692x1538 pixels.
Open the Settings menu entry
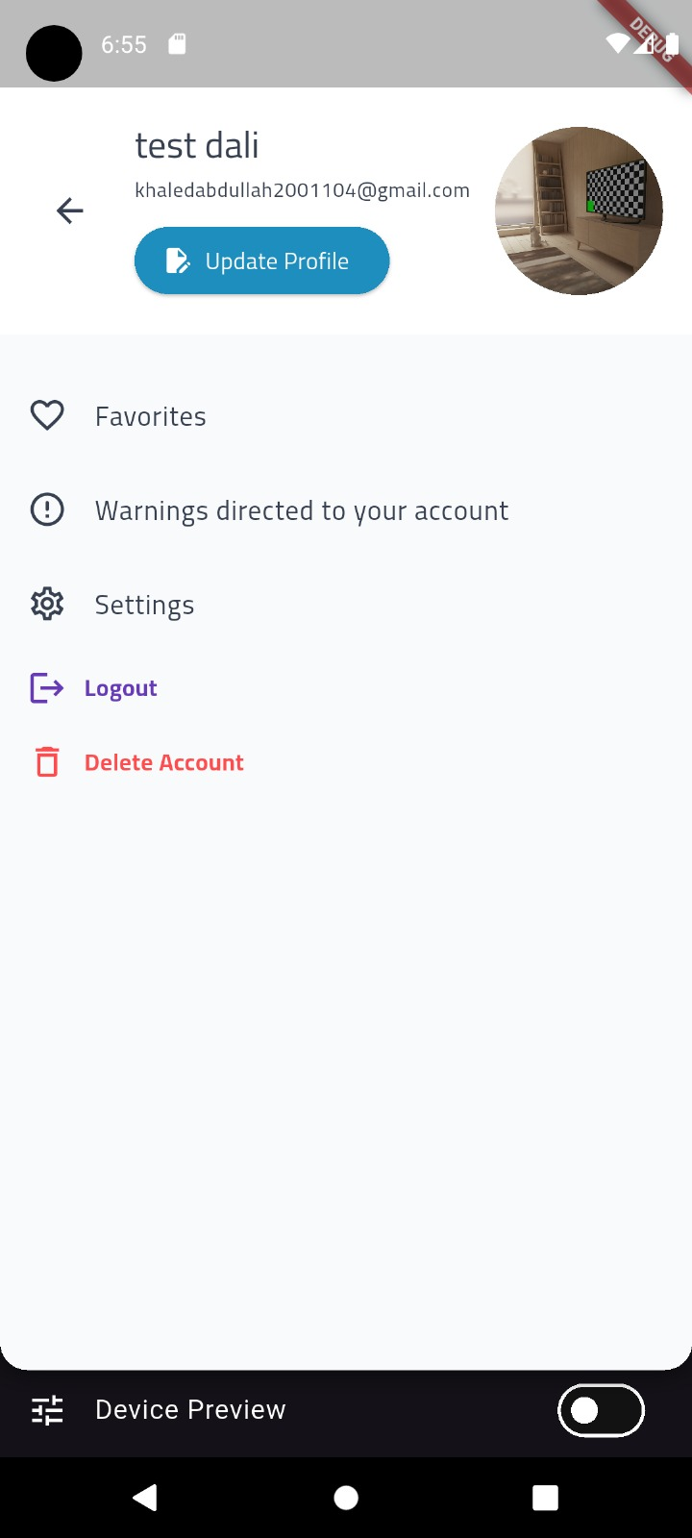144,605
